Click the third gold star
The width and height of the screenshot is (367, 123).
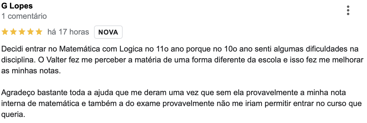(x=22, y=32)
